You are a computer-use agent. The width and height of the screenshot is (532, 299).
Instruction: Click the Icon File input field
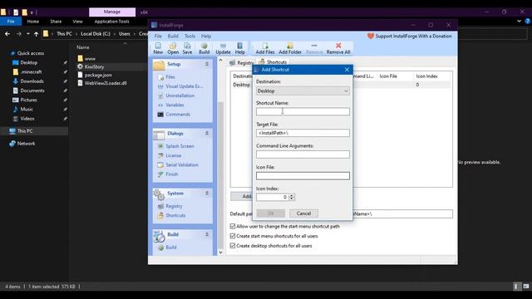(x=303, y=175)
